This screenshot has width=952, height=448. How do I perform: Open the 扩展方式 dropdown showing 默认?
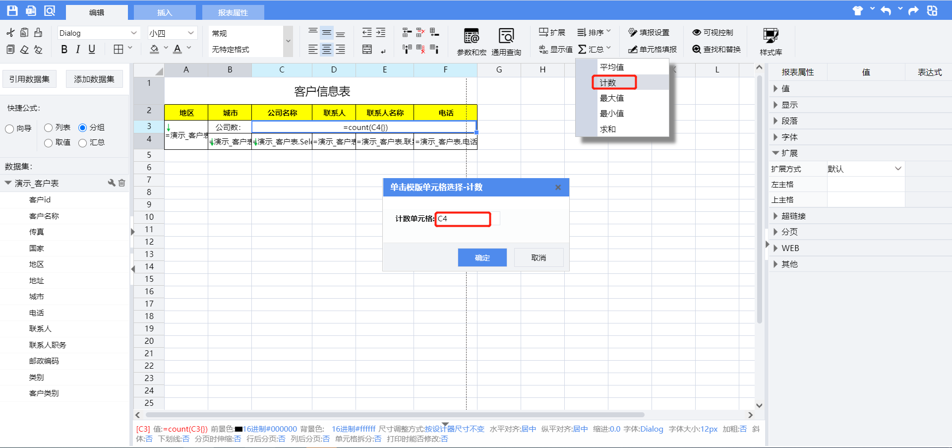(864, 169)
